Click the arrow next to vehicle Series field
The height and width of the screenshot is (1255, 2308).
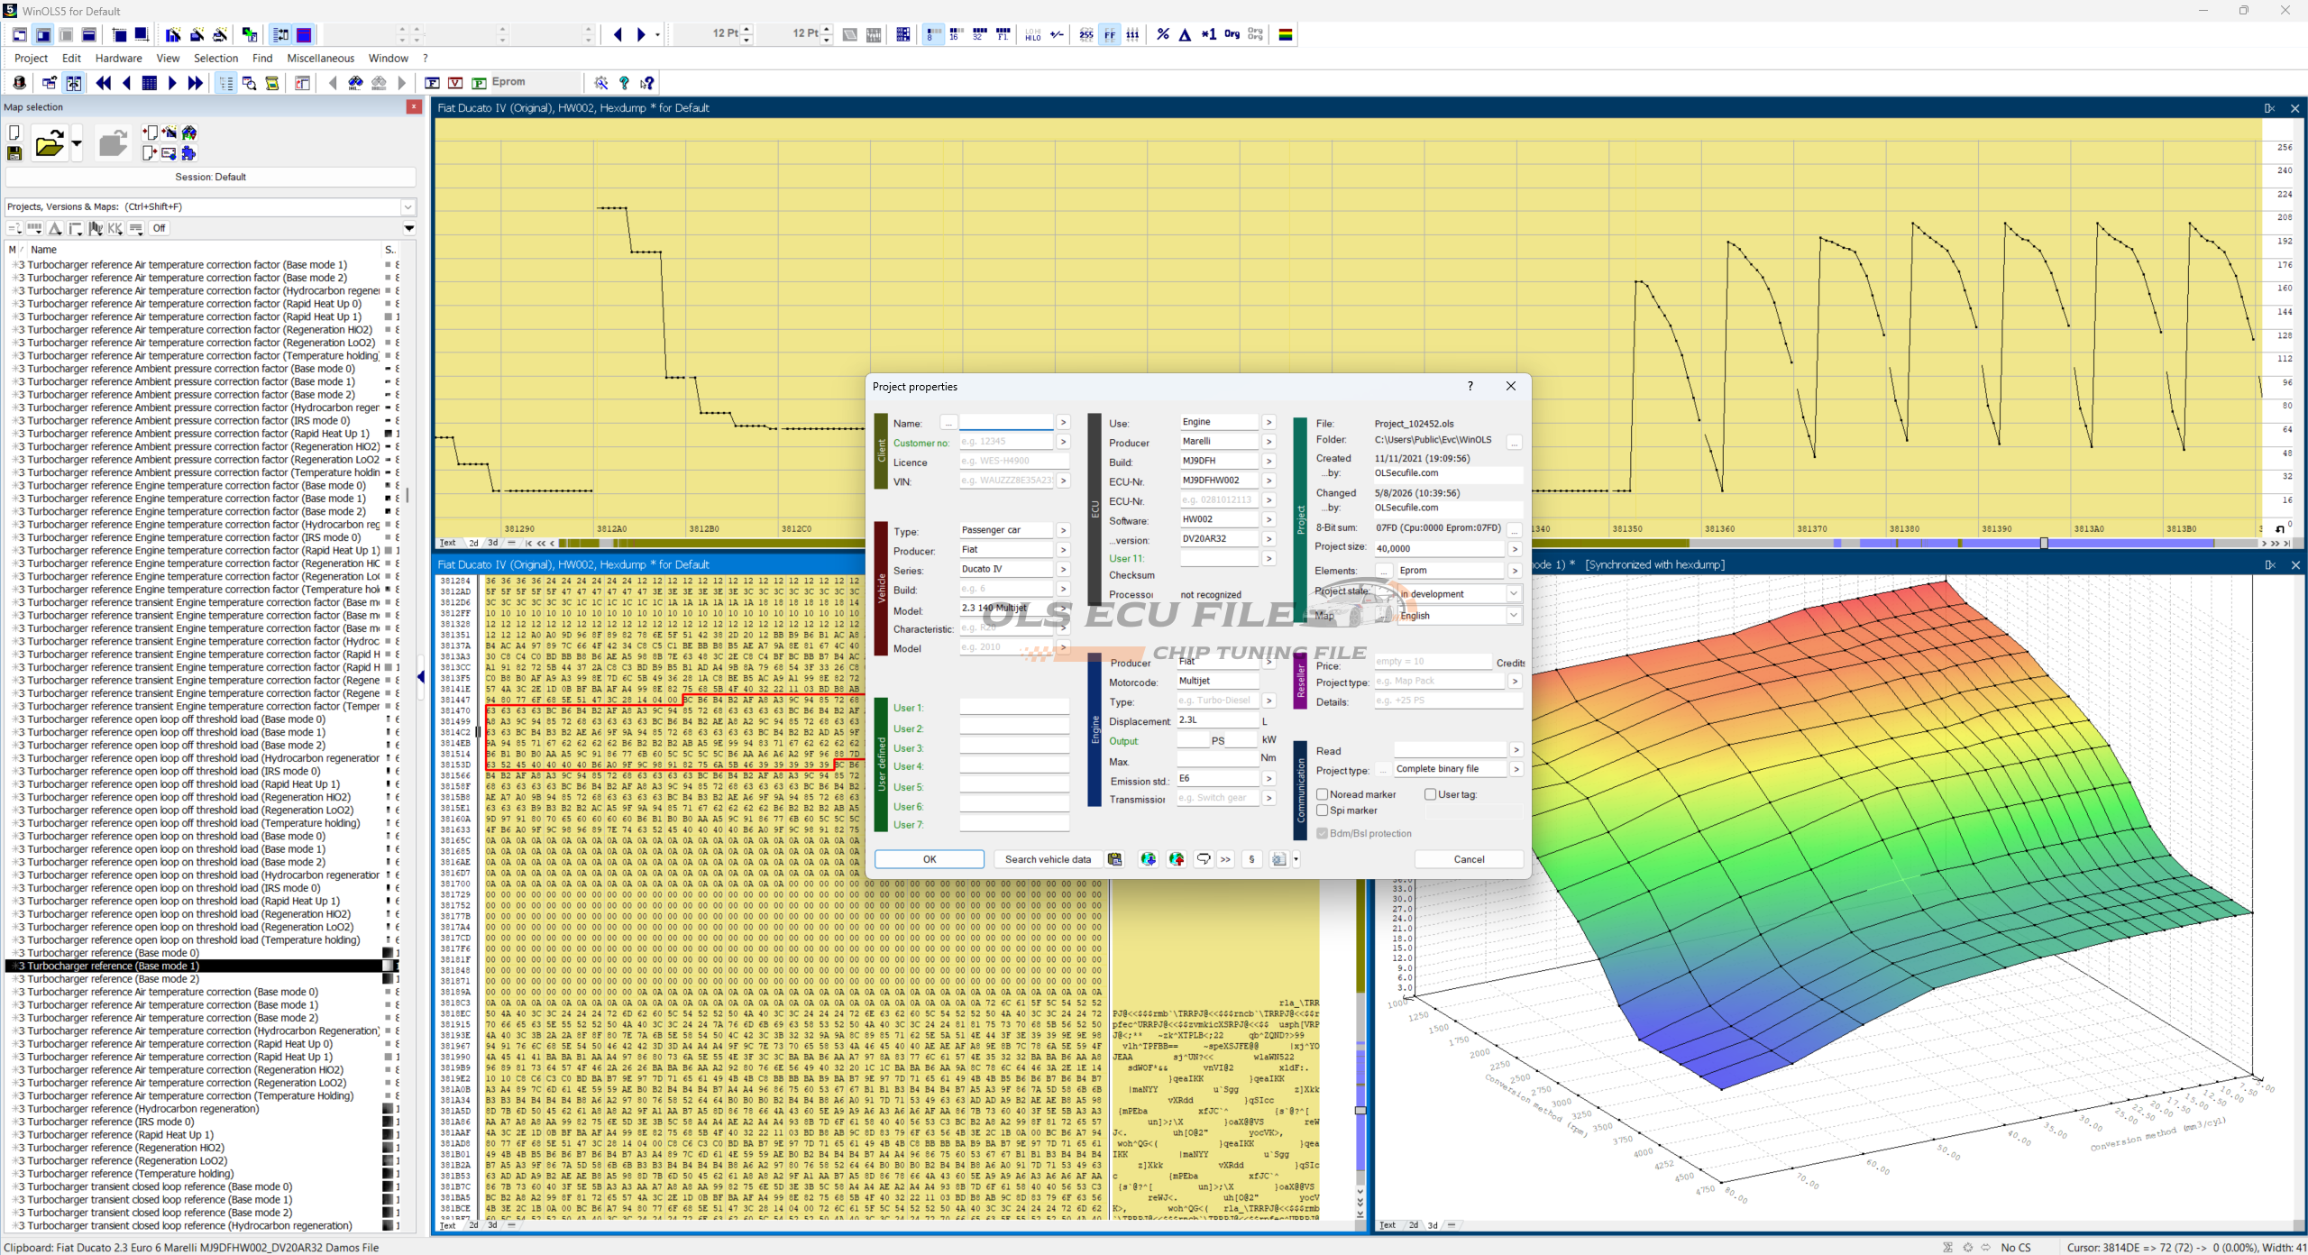(x=1064, y=570)
